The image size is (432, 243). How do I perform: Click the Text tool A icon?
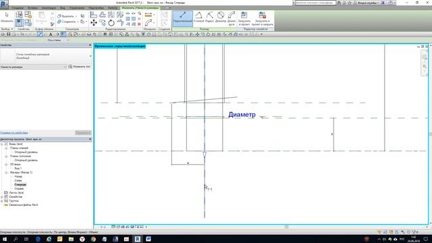51,34
